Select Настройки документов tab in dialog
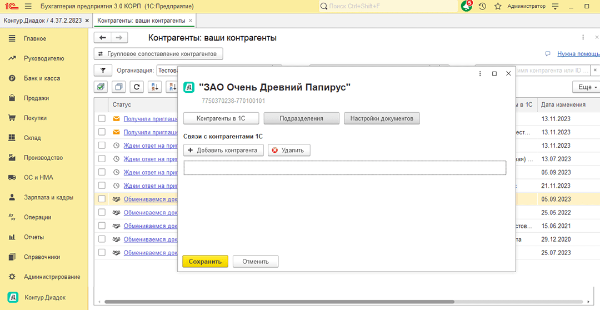Viewport: 600px width, 310px height. 382,118
